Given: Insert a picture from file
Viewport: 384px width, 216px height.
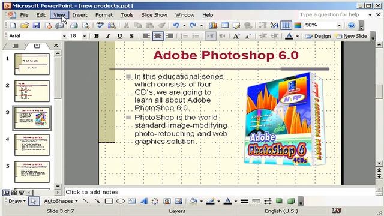Looking at the screenshot, I should pyautogui.click(x=179, y=202).
